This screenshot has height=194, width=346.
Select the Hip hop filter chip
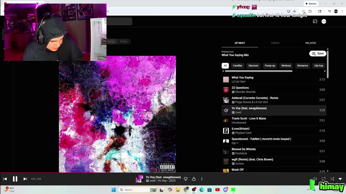click(x=319, y=65)
